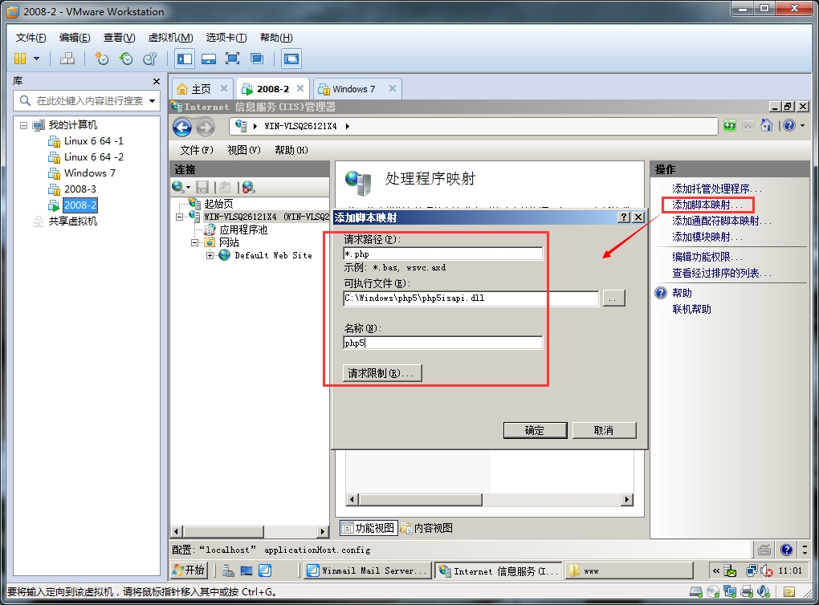Click the IIS back navigation arrow
The width and height of the screenshot is (819, 605).
(182, 127)
